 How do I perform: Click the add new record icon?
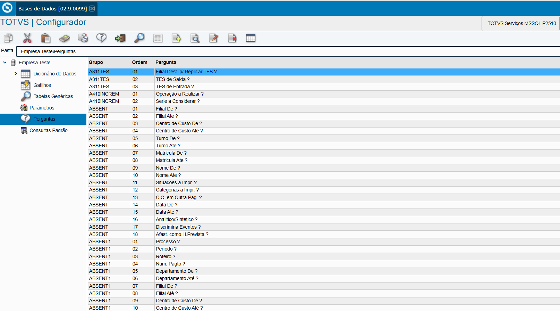point(176,38)
